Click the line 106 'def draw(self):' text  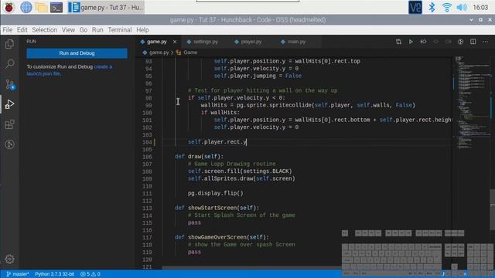click(199, 157)
